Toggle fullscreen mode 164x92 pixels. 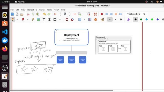click(x=95, y=14)
